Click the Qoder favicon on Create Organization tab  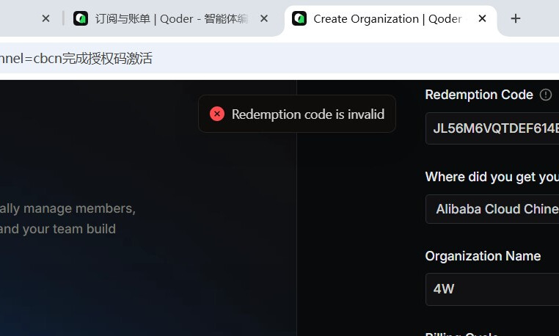(x=299, y=18)
